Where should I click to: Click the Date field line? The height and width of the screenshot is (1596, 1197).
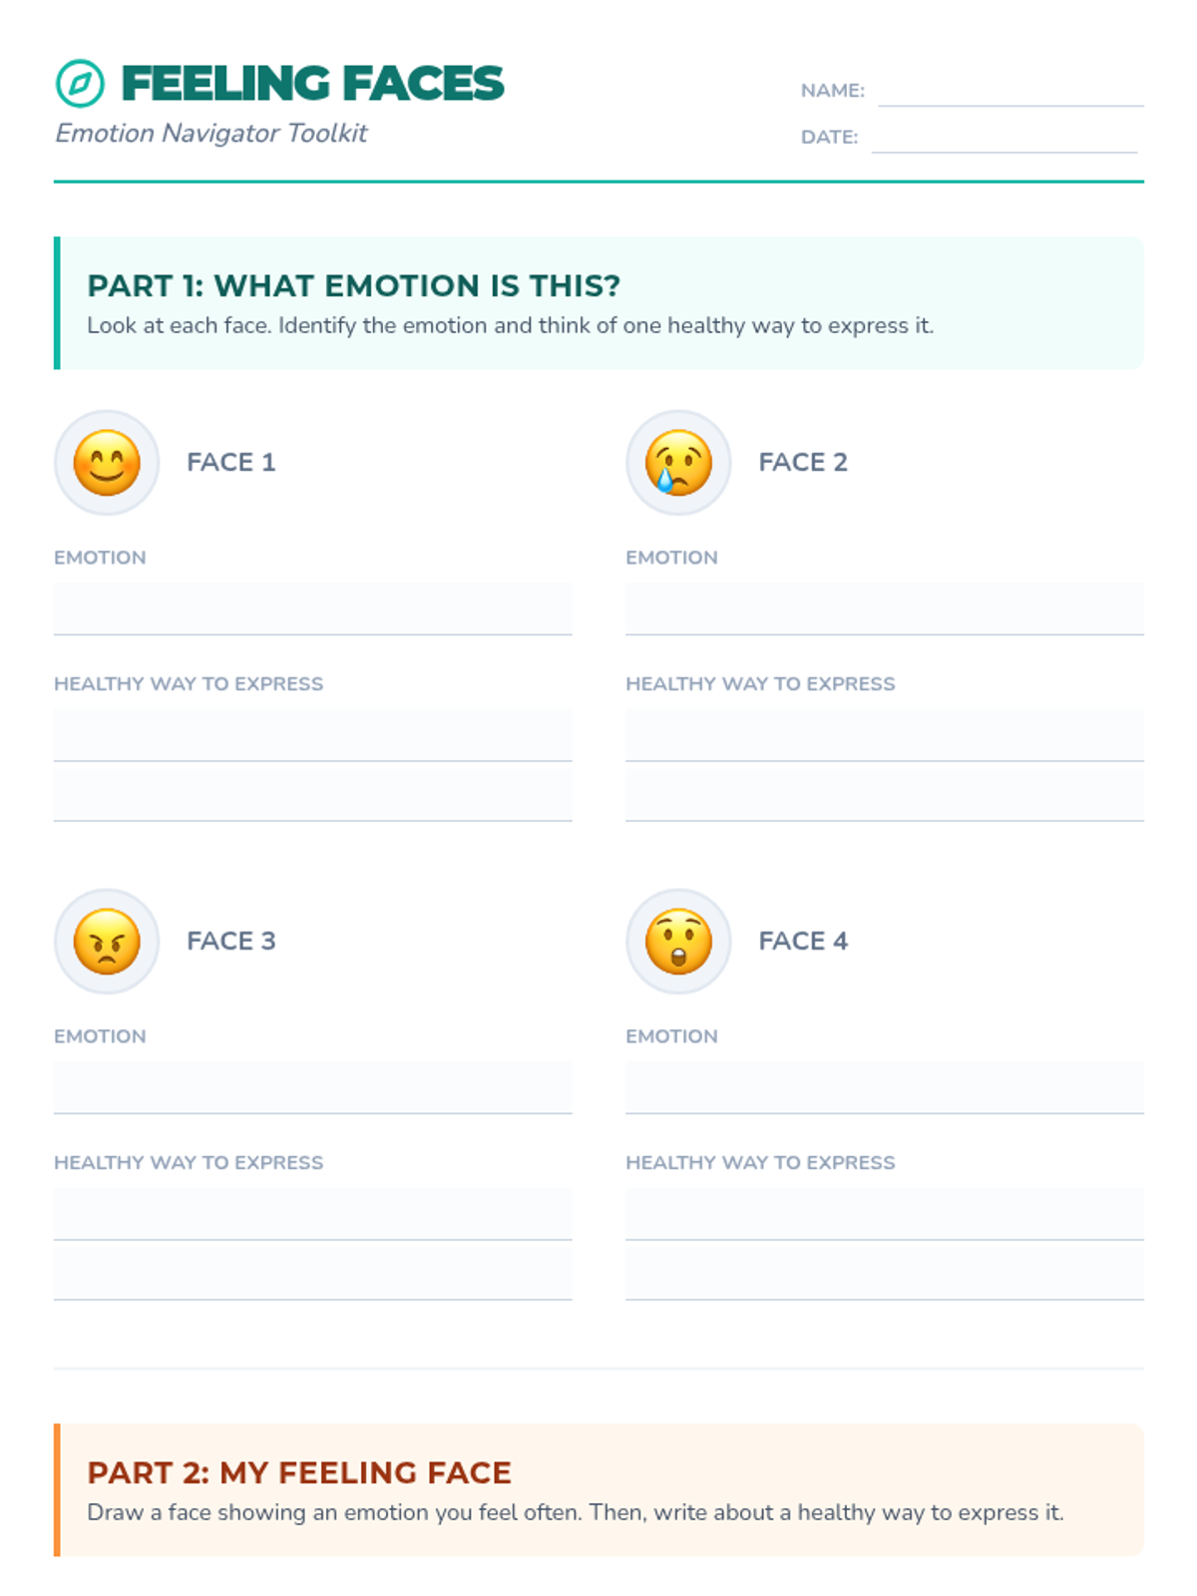tap(1003, 139)
